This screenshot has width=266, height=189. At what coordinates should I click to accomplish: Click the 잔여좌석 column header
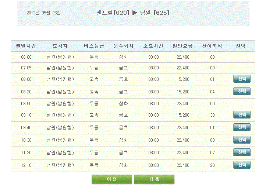212,46
